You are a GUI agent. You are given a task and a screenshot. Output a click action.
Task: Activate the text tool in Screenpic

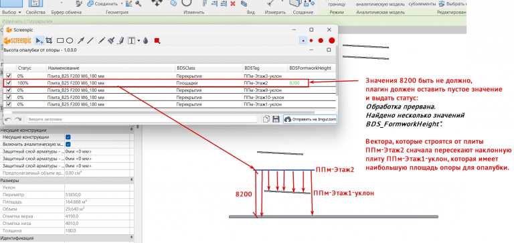coord(131,41)
